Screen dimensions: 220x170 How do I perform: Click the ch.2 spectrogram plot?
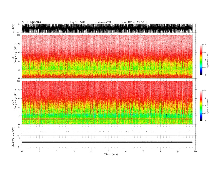coord(107,102)
